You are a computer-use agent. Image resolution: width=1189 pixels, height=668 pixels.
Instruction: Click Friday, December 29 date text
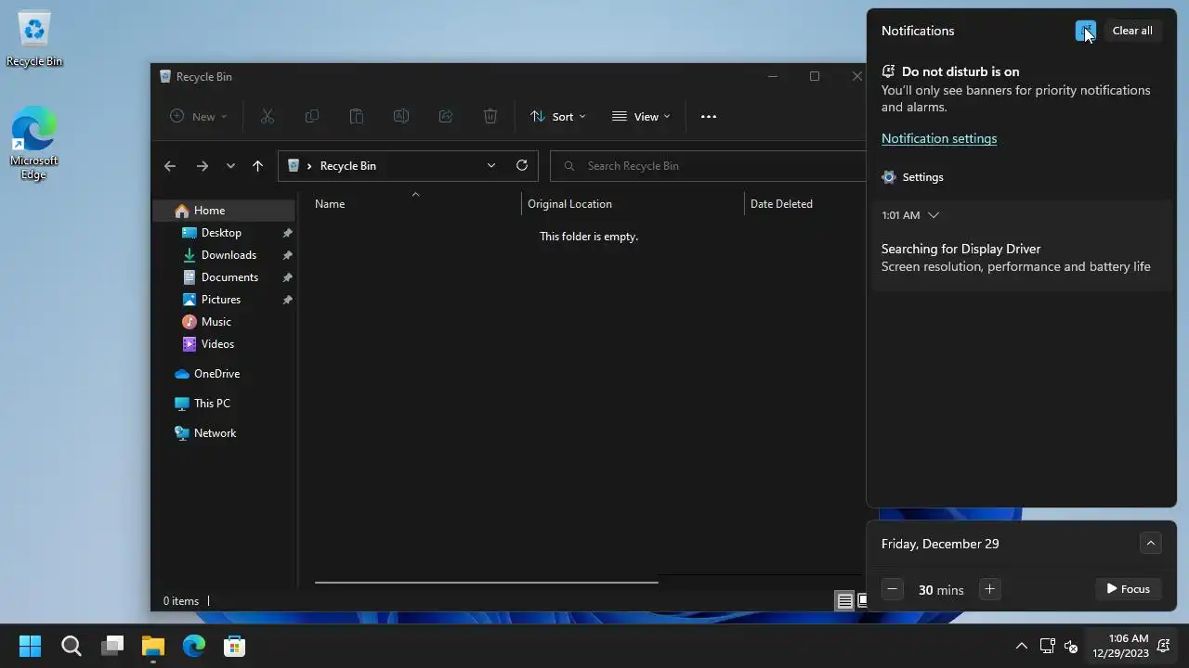(x=940, y=544)
